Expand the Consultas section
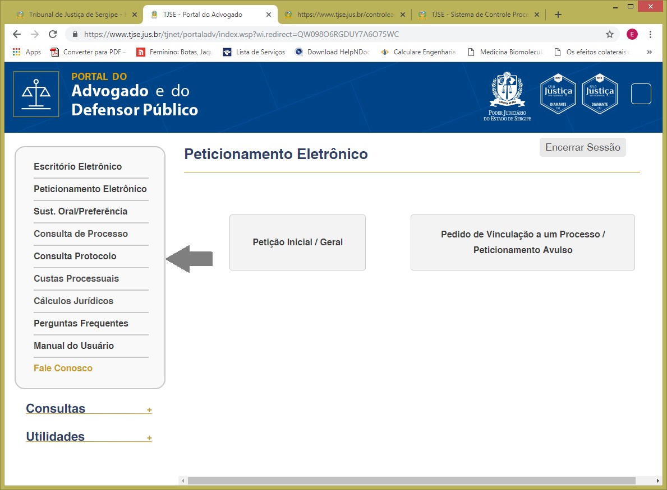This screenshot has height=490, width=667. point(149,410)
